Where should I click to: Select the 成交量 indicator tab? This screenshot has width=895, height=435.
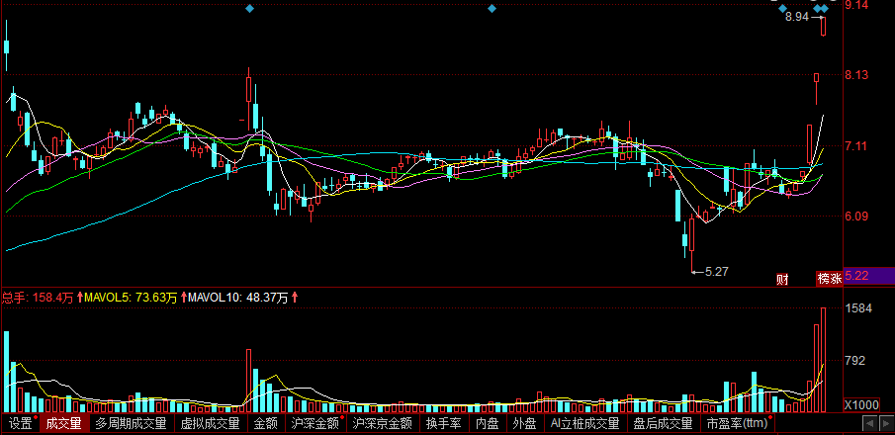point(64,423)
